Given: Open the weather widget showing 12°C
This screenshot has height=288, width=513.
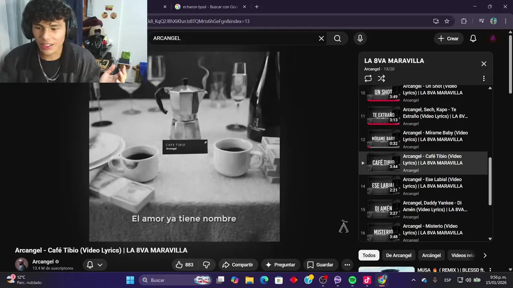Looking at the screenshot, I should [24, 280].
